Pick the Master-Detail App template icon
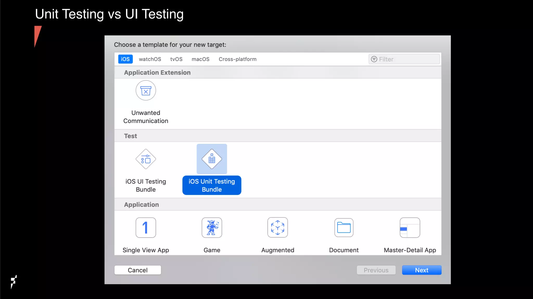 (x=410, y=228)
